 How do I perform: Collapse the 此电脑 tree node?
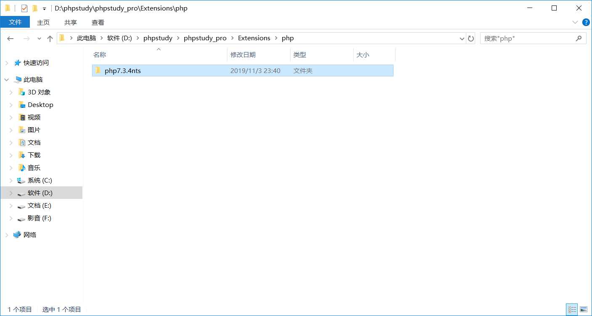(7, 80)
